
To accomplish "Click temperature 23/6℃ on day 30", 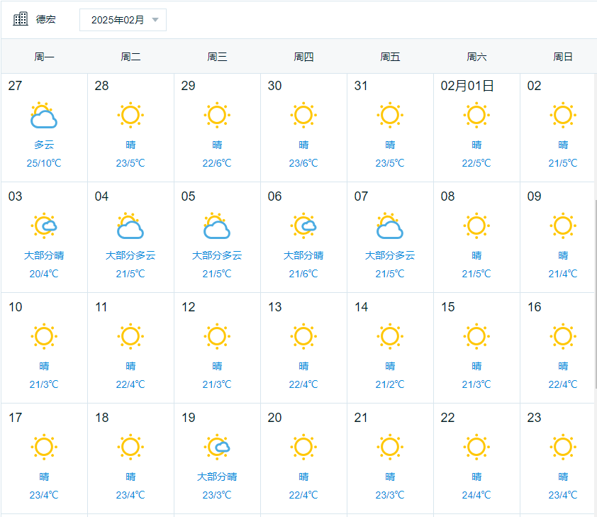I will pyautogui.click(x=303, y=163).
